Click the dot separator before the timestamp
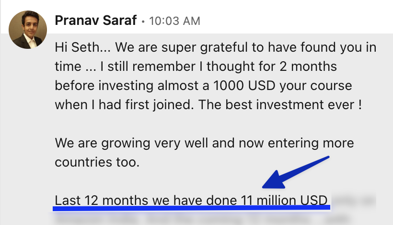Screen dimensions: 393x225 click(x=143, y=21)
